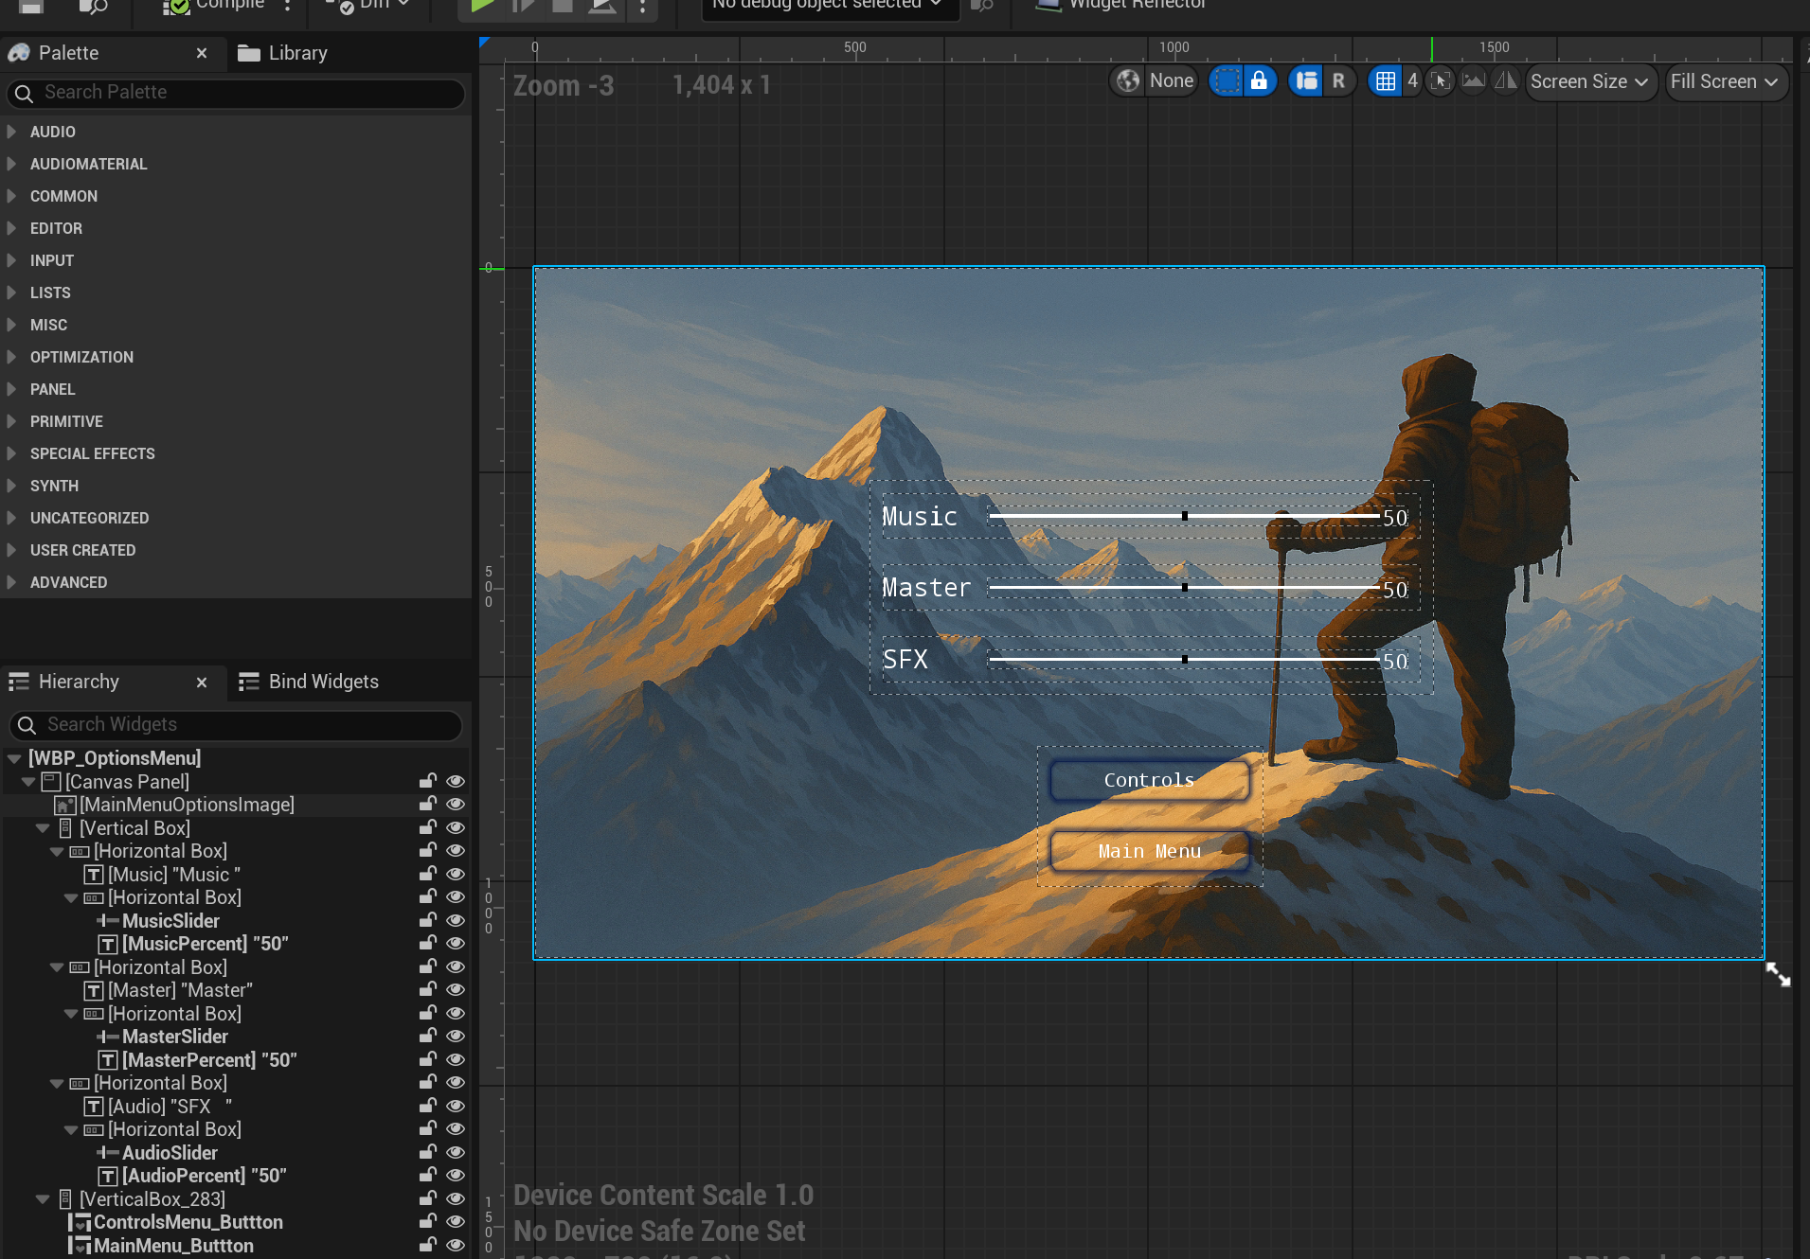
Task: Click the localization globe icon in designer toolbar
Action: (x=1127, y=81)
